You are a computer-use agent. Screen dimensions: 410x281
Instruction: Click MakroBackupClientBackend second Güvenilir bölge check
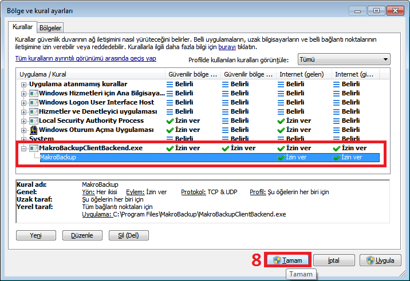(x=226, y=148)
